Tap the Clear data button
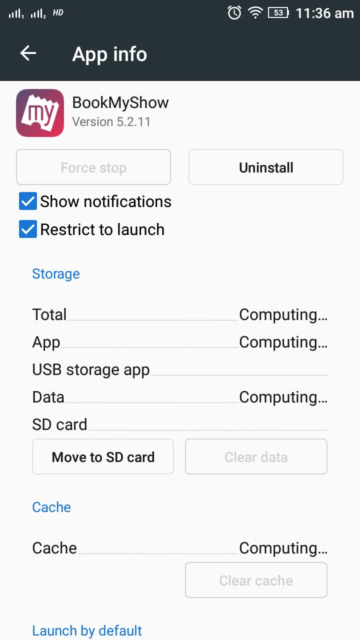The width and height of the screenshot is (360, 640). pyautogui.click(x=256, y=456)
